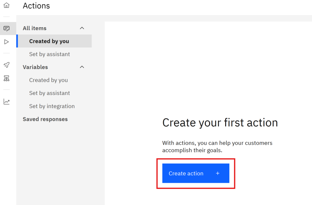The height and width of the screenshot is (205, 312).
Task: Open the Preview play icon
Action: pyautogui.click(x=7, y=42)
